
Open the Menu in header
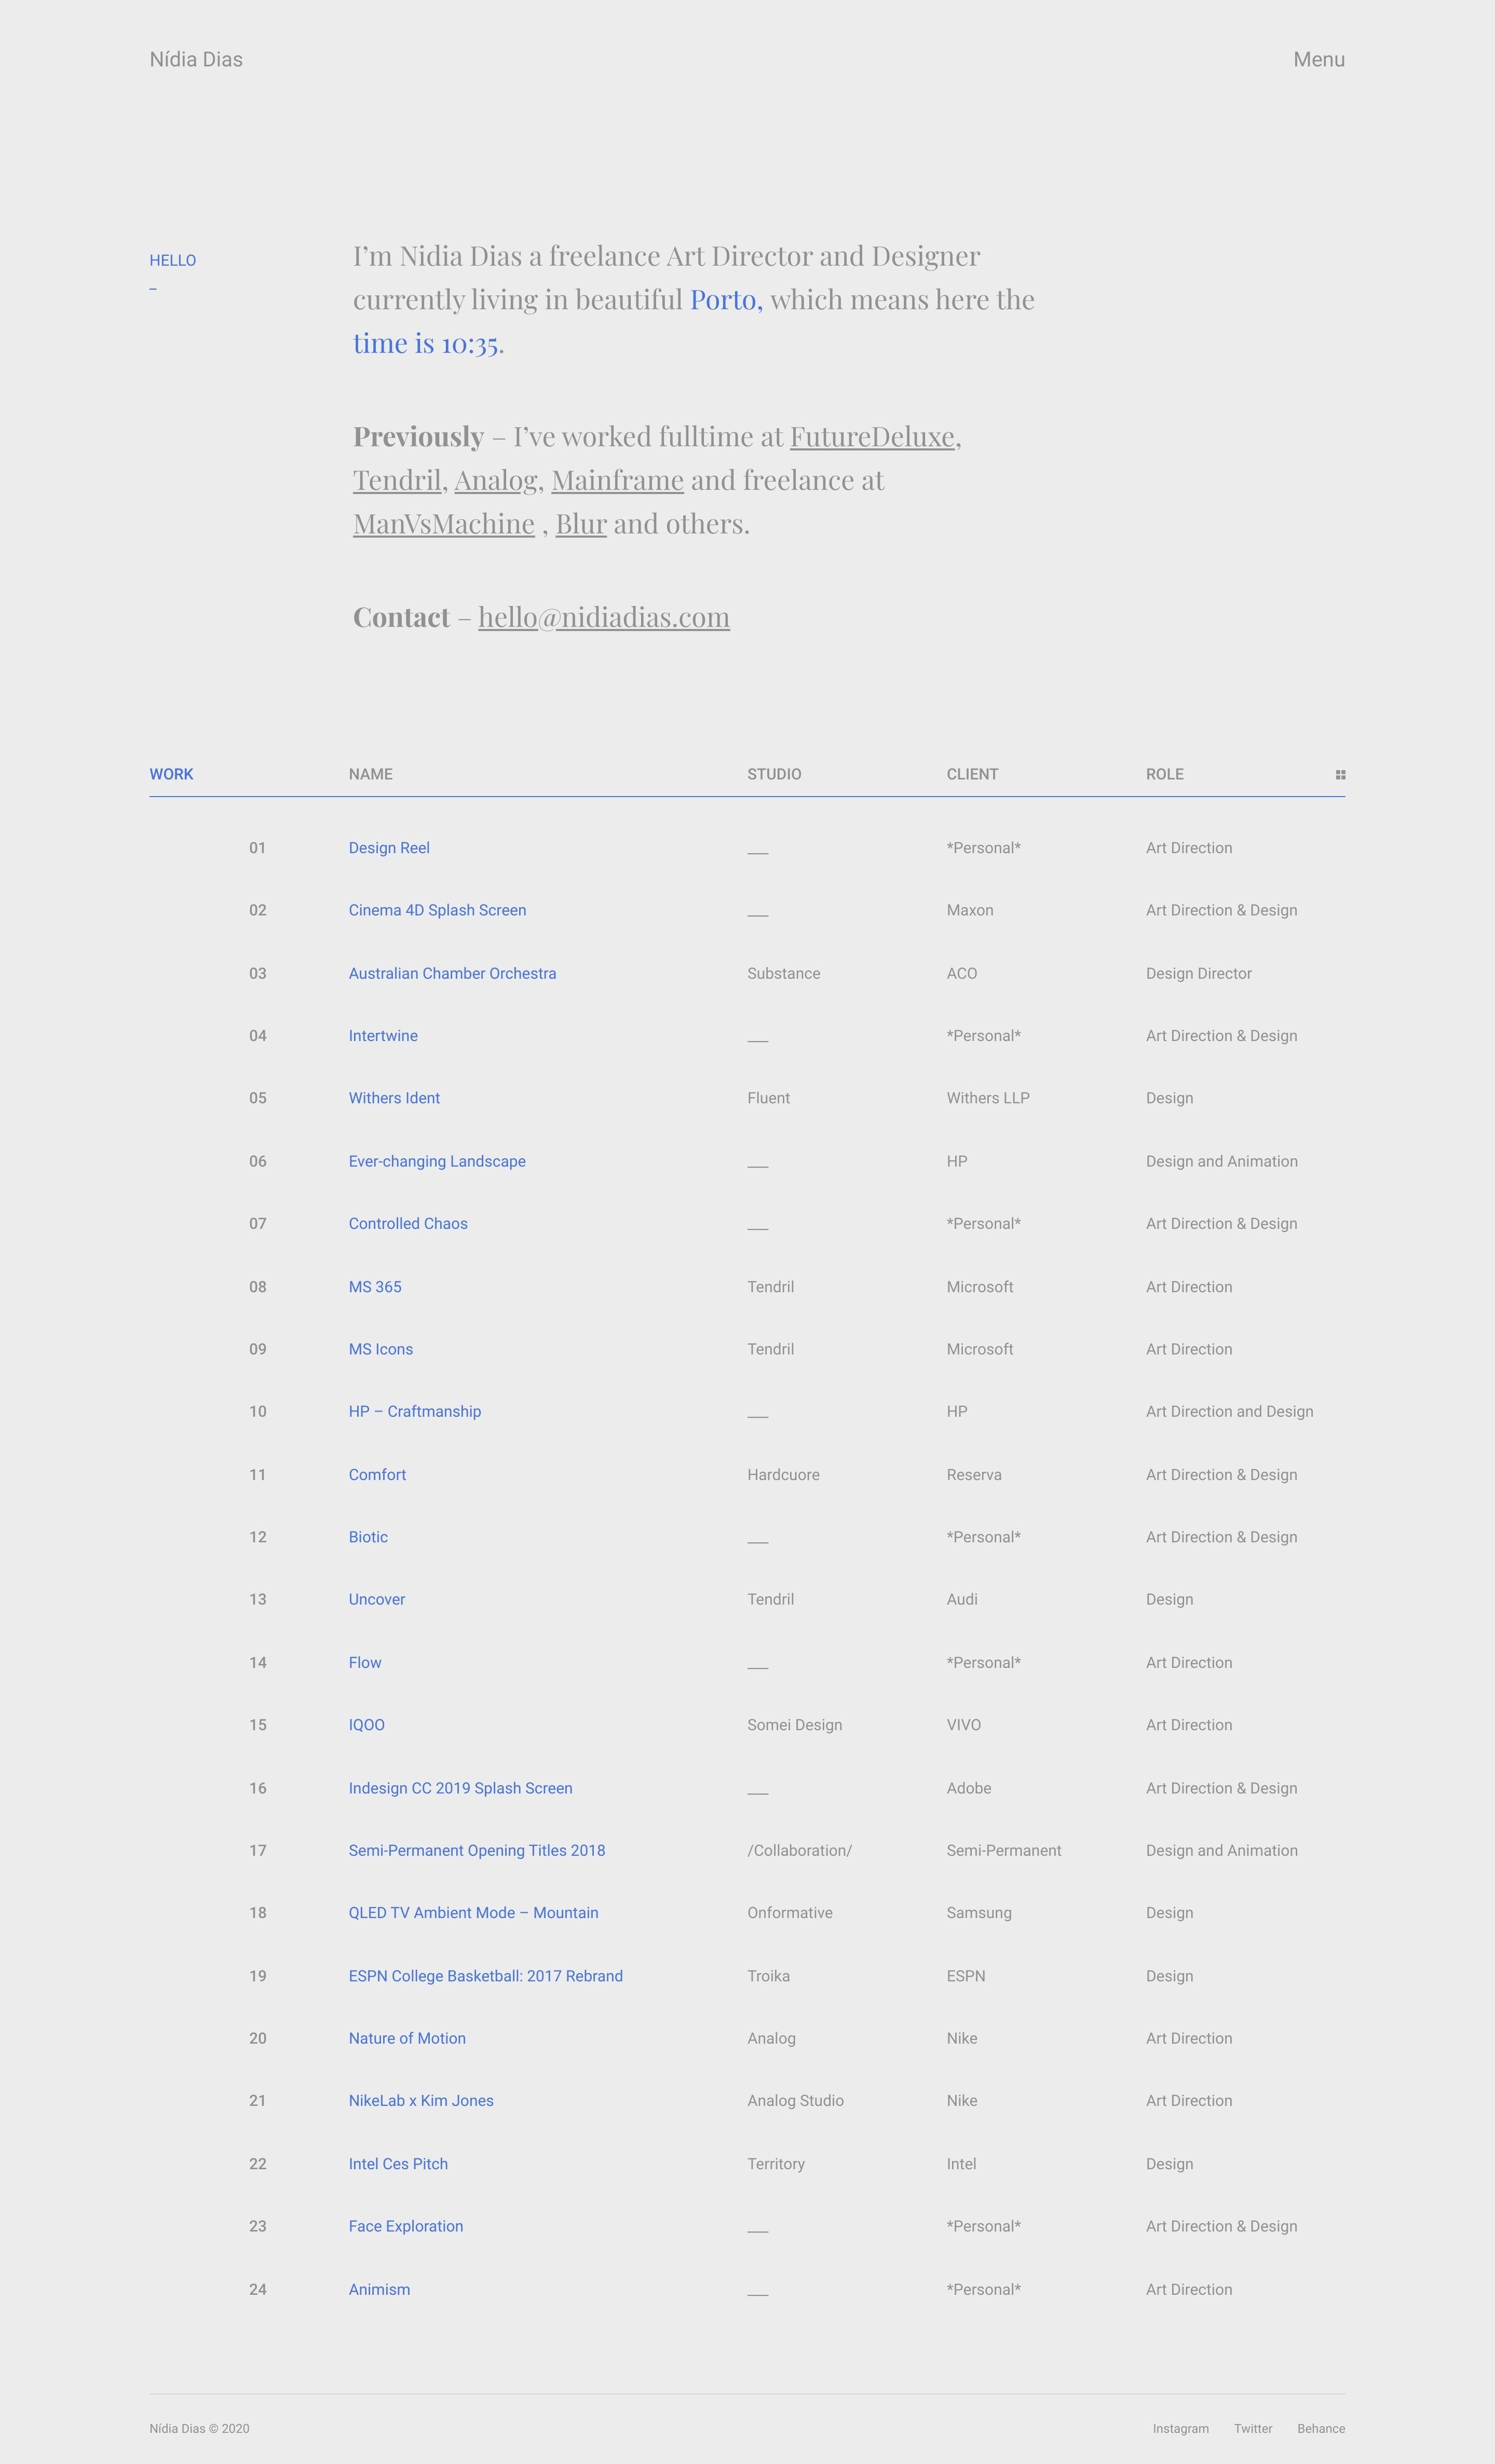point(1318,60)
